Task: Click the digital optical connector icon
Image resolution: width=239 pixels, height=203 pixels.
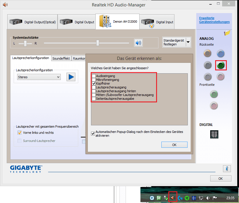Action: [214, 134]
